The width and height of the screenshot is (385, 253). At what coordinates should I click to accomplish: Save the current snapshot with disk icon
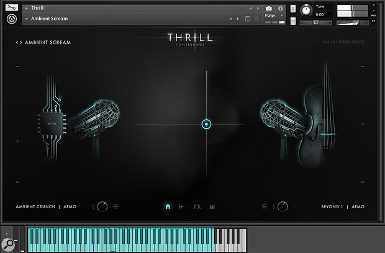point(248,19)
